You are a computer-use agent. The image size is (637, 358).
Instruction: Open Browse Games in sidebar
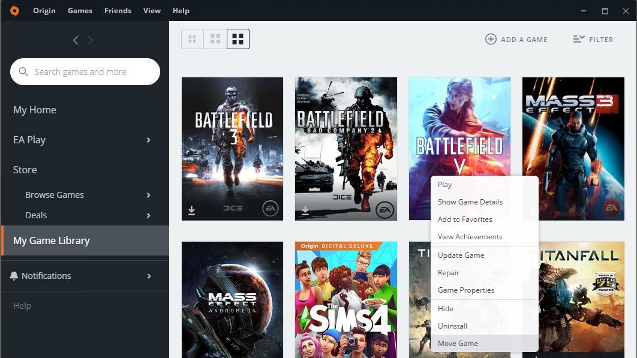tap(55, 195)
